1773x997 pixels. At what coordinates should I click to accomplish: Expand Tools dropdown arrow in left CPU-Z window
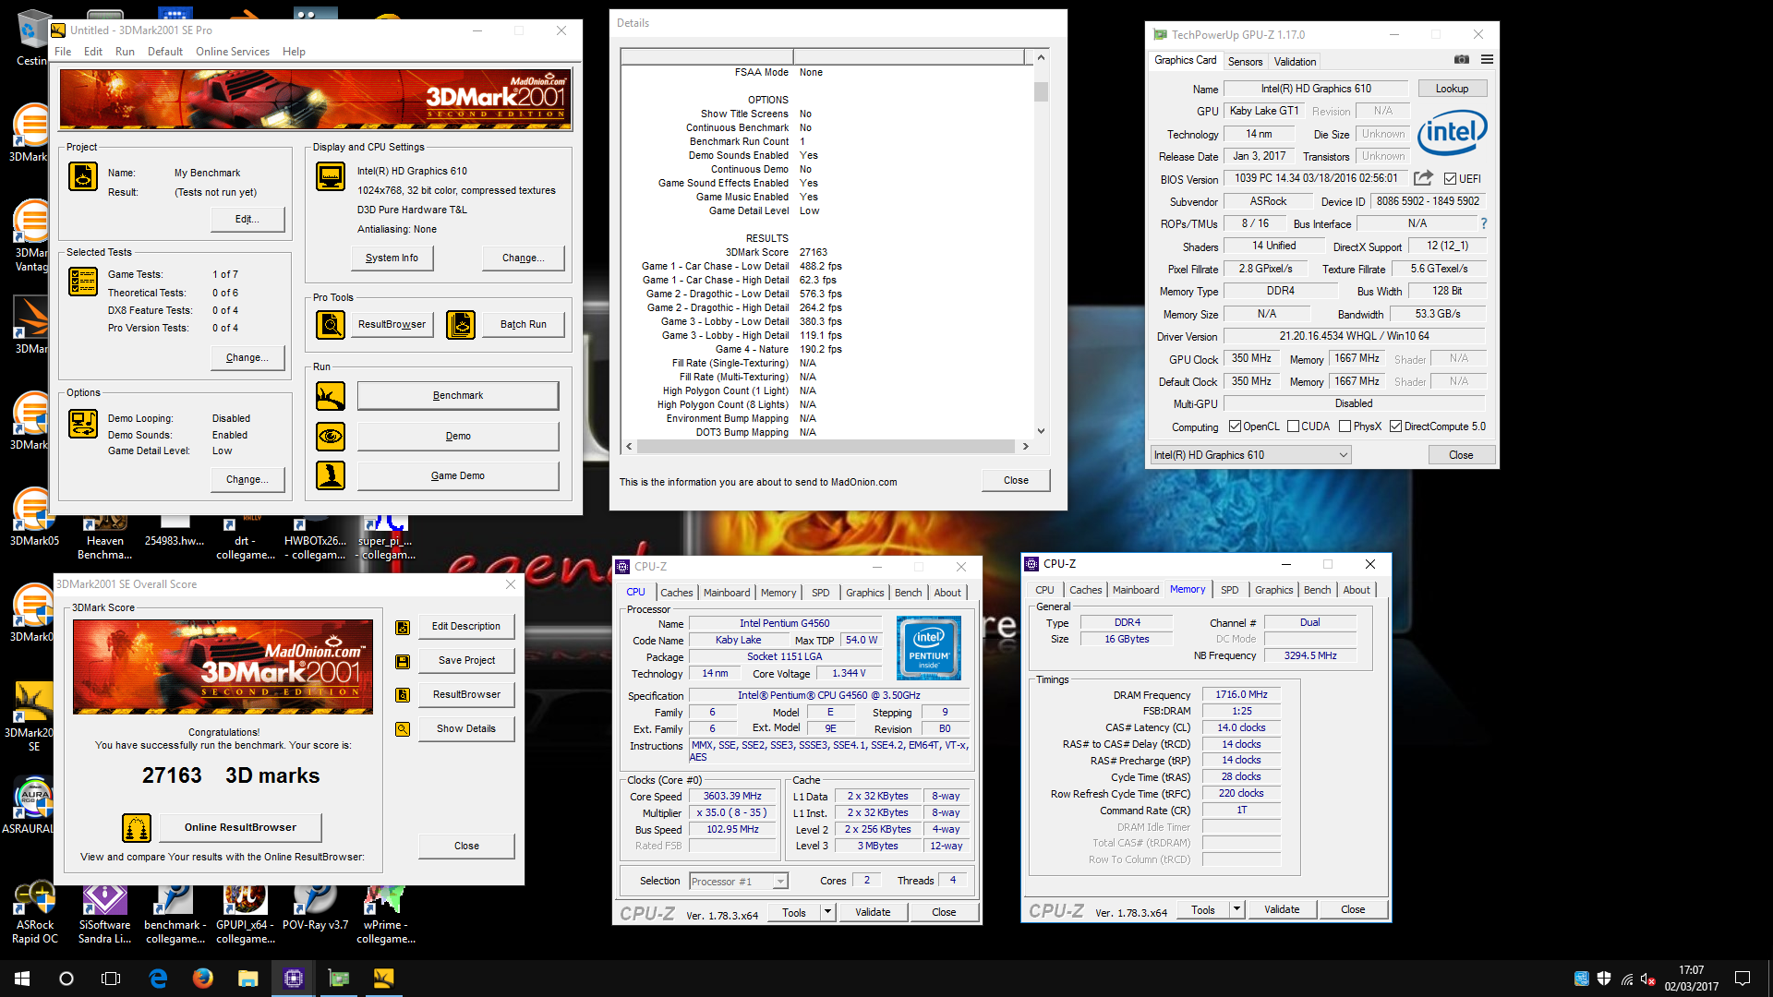(x=827, y=912)
